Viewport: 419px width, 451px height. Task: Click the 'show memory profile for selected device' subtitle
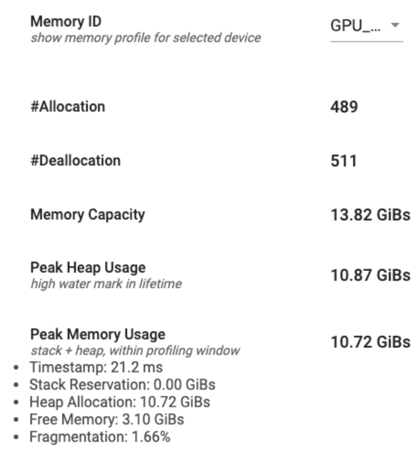145,38
